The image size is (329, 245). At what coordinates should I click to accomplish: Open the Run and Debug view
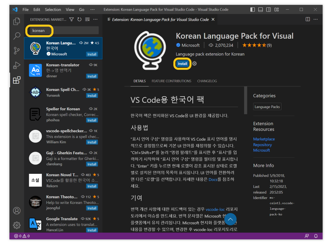pos(17,65)
